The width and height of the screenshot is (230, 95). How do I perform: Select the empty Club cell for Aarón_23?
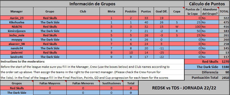pos(83,18)
